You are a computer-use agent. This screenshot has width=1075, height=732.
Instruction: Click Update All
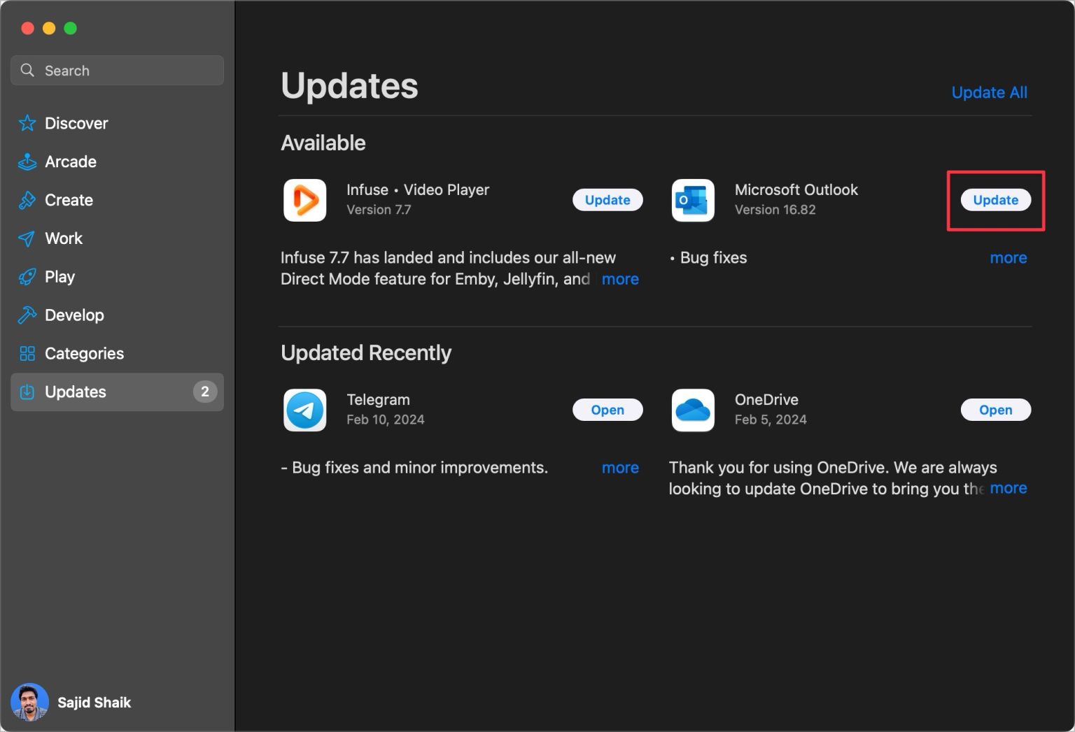coord(989,92)
